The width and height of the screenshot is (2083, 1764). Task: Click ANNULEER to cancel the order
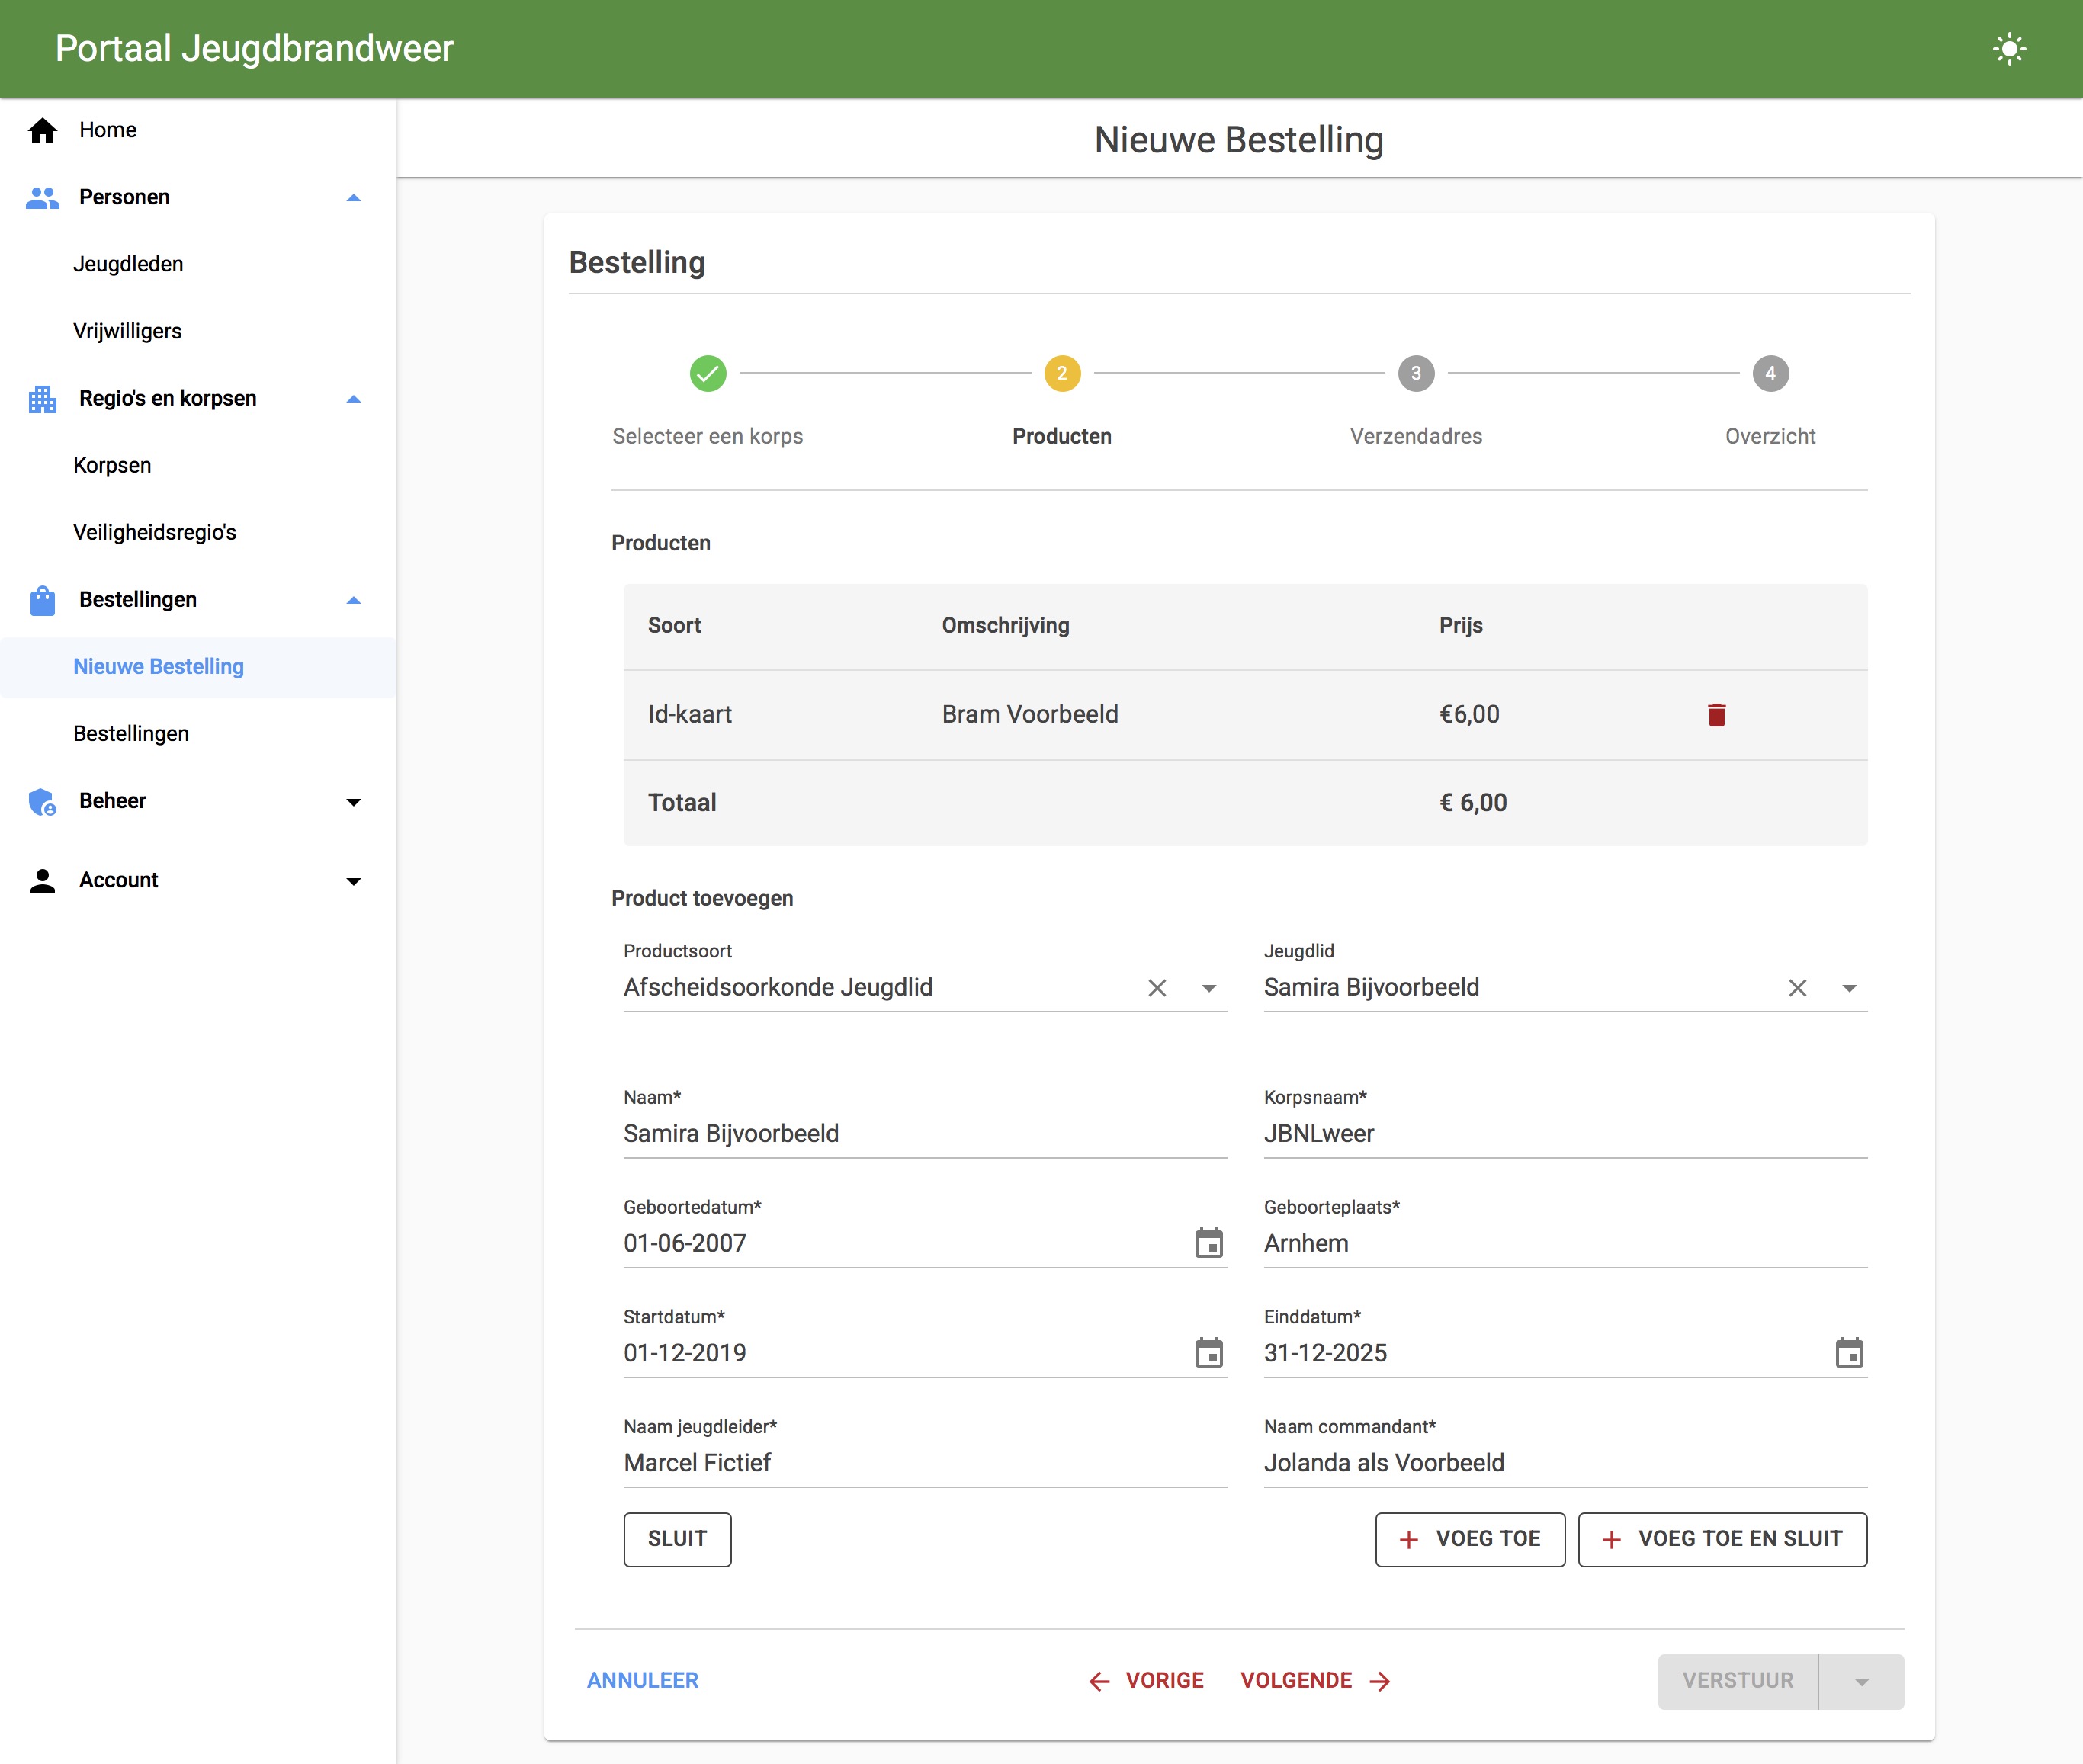click(x=643, y=1681)
